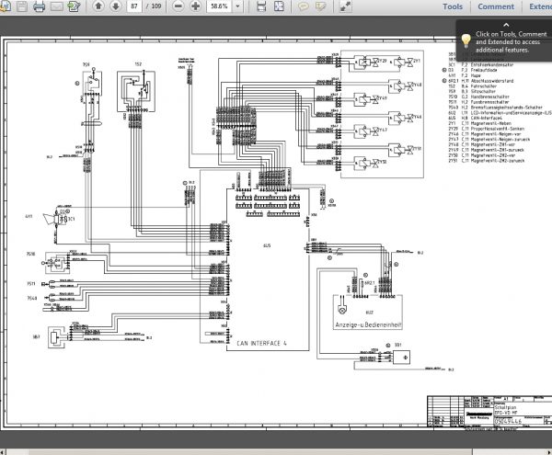The width and height of the screenshot is (552, 455).
Task: Click the Sign document pen icon
Action: pos(74,6)
